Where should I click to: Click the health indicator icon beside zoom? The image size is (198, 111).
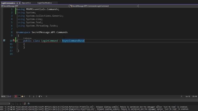pos(10,97)
